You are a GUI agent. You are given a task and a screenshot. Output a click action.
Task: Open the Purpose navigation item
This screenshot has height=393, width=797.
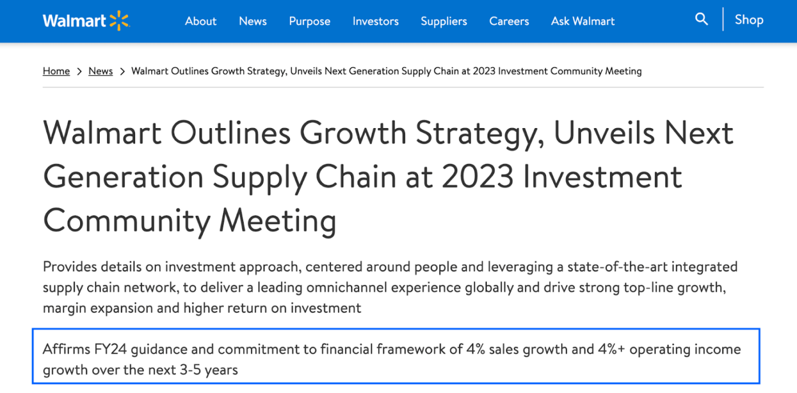coord(310,21)
